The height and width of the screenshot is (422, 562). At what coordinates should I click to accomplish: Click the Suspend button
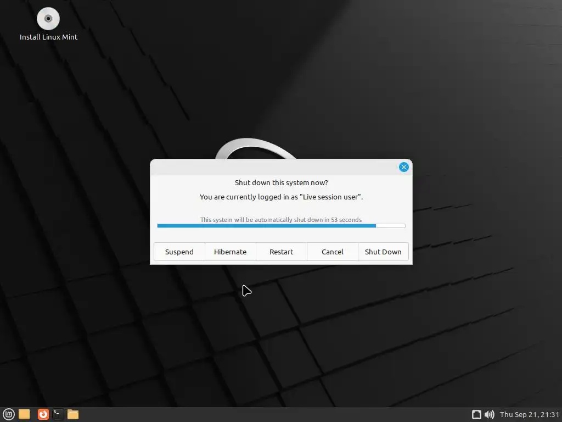[179, 252]
